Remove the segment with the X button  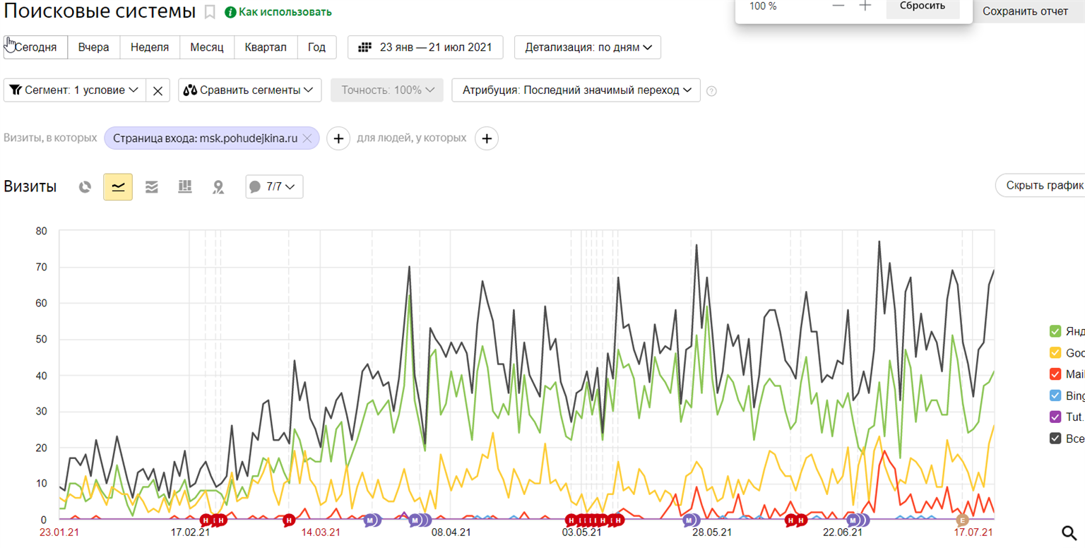[158, 90]
